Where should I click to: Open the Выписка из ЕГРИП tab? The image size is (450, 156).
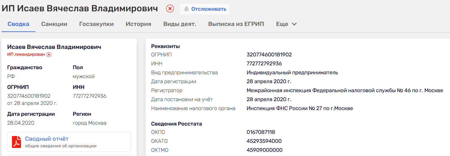236,24
